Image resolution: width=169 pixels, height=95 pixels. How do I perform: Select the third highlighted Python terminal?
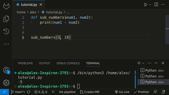153,82
